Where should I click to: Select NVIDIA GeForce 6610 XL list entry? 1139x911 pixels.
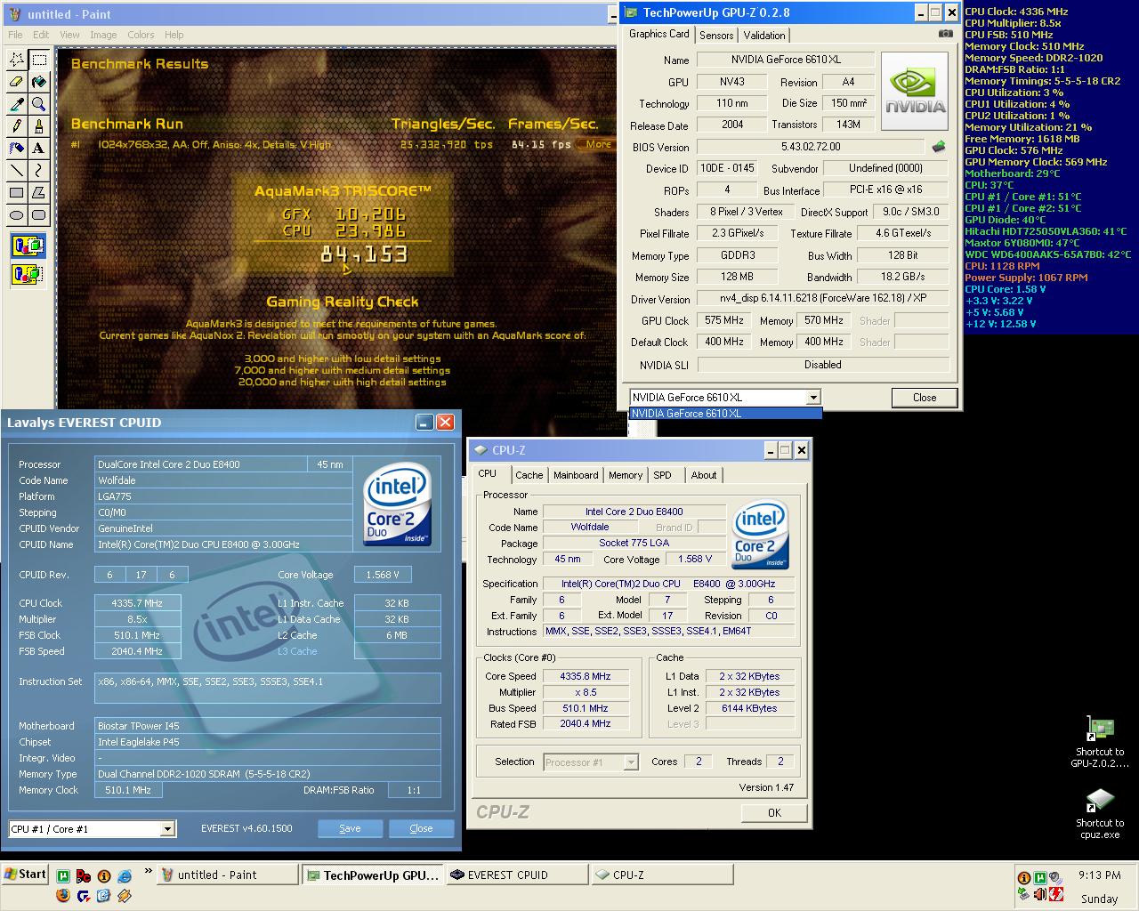(725, 414)
